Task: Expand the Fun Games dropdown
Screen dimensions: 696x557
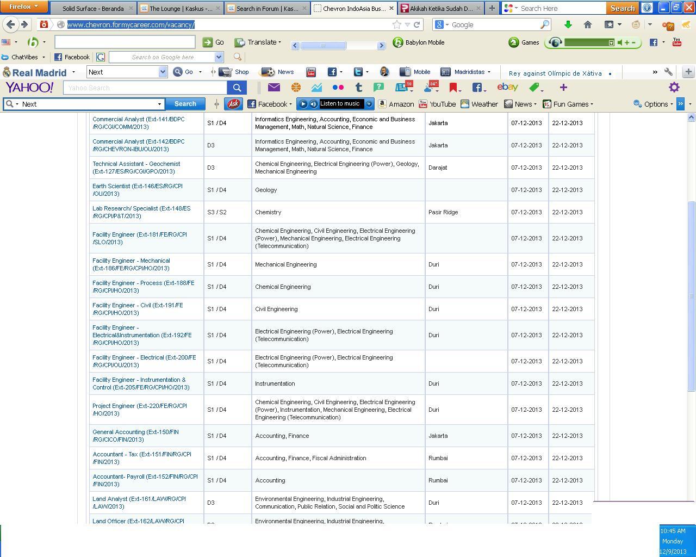Action: point(592,104)
